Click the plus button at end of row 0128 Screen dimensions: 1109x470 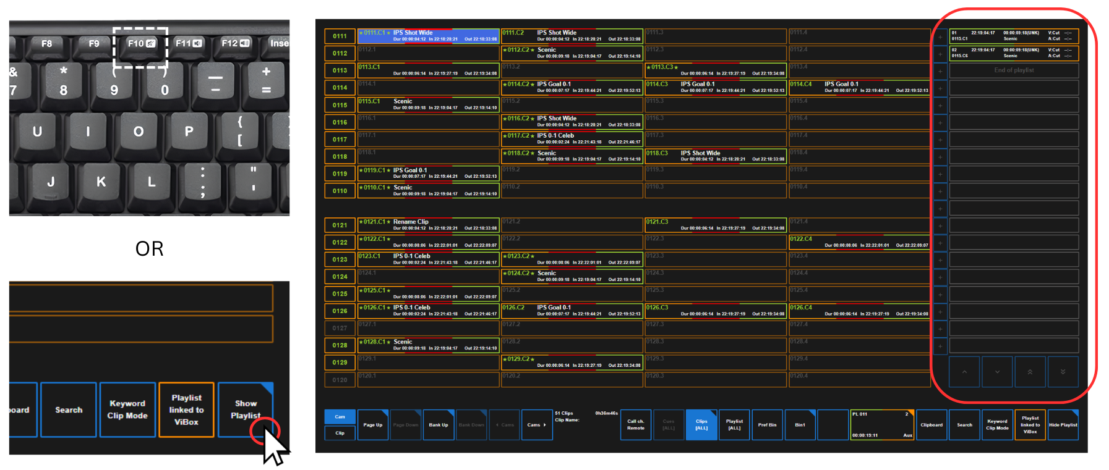pos(940,346)
